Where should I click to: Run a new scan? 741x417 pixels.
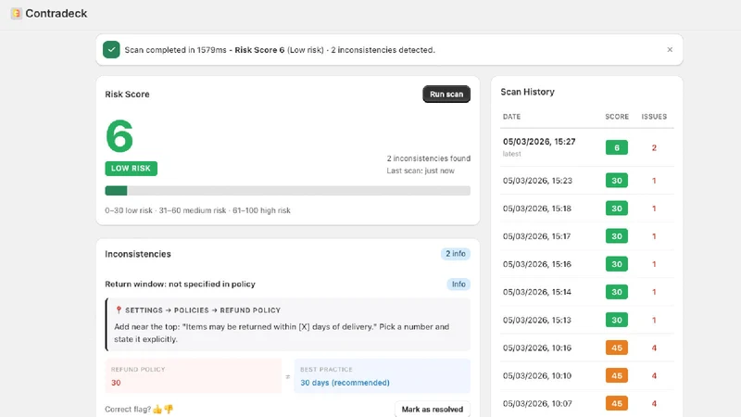pyautogui.click(x=446, y=95)
